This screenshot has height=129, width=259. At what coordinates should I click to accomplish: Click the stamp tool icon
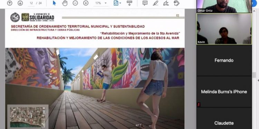point(176,3)
